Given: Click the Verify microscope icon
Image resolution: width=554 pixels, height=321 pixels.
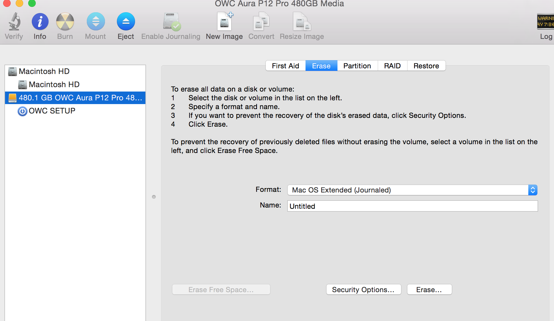Looking at the screenshot, I should pyautogui.click(x=14, y=21).
